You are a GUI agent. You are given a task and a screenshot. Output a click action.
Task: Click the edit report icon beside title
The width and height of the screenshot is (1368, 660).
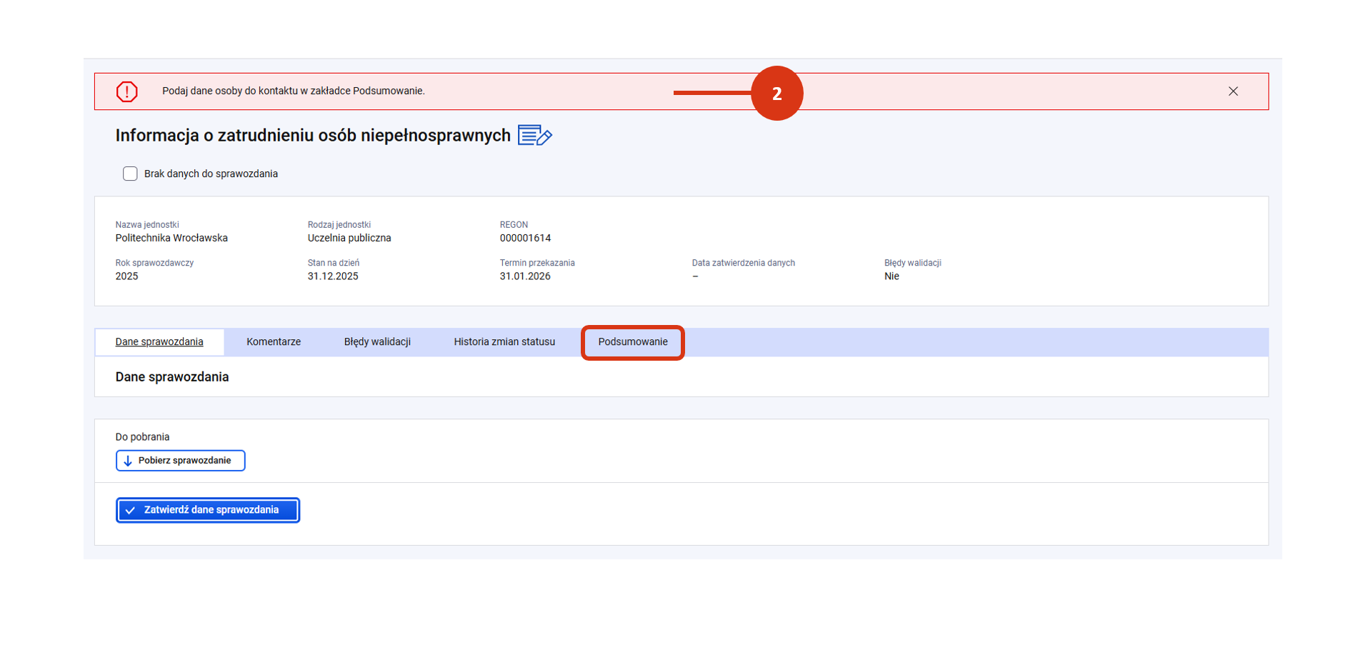pyautogui.click(x=534, y=135)
